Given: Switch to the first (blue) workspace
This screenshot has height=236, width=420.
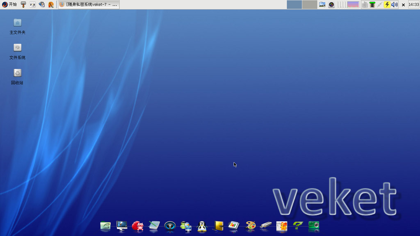Looking at the screenshot, I should click(x=294, y=5).
